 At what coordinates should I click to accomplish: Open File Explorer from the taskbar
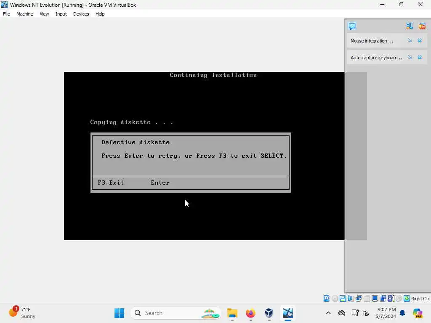coord(232,313)
